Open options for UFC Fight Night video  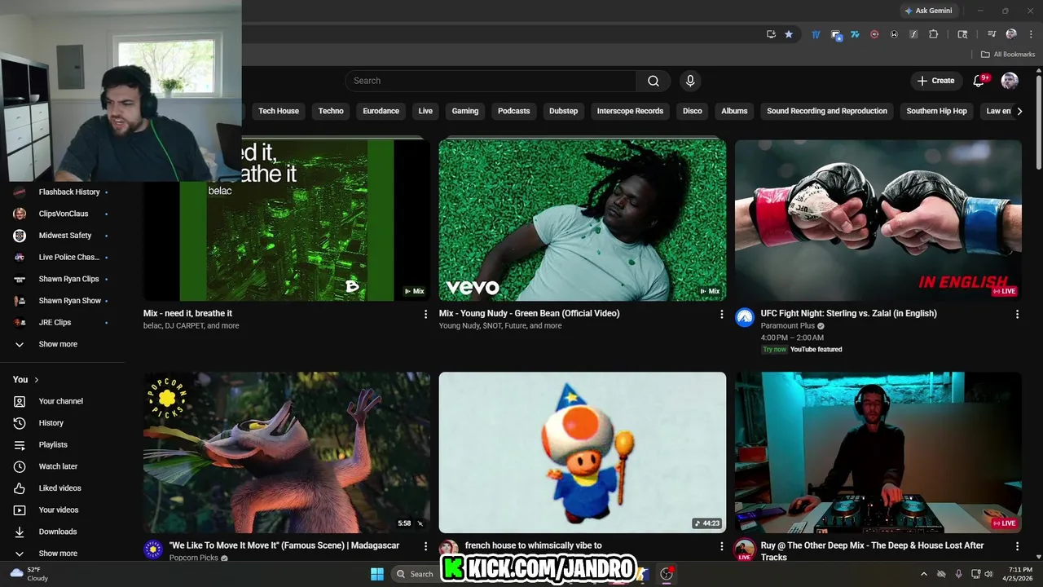coord(1017,314)
